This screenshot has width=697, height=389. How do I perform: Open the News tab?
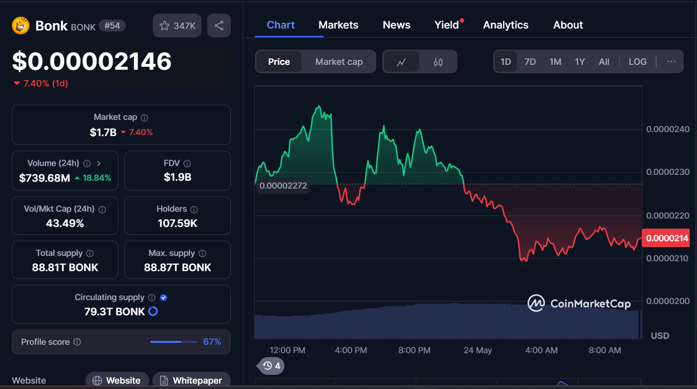point(396,25)
